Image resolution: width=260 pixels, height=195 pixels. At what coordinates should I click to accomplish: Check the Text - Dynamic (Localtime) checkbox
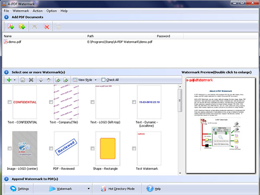tap(134, 102)
